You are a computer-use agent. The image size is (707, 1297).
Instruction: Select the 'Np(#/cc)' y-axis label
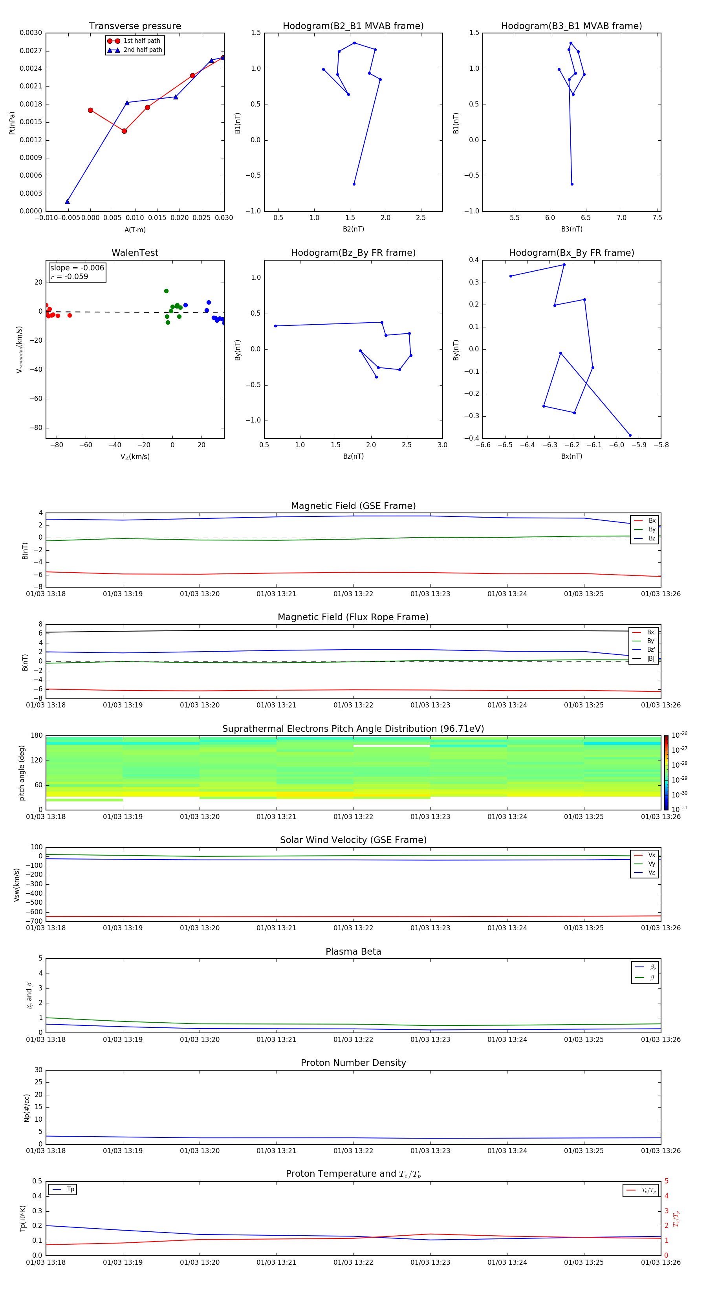27,1108
